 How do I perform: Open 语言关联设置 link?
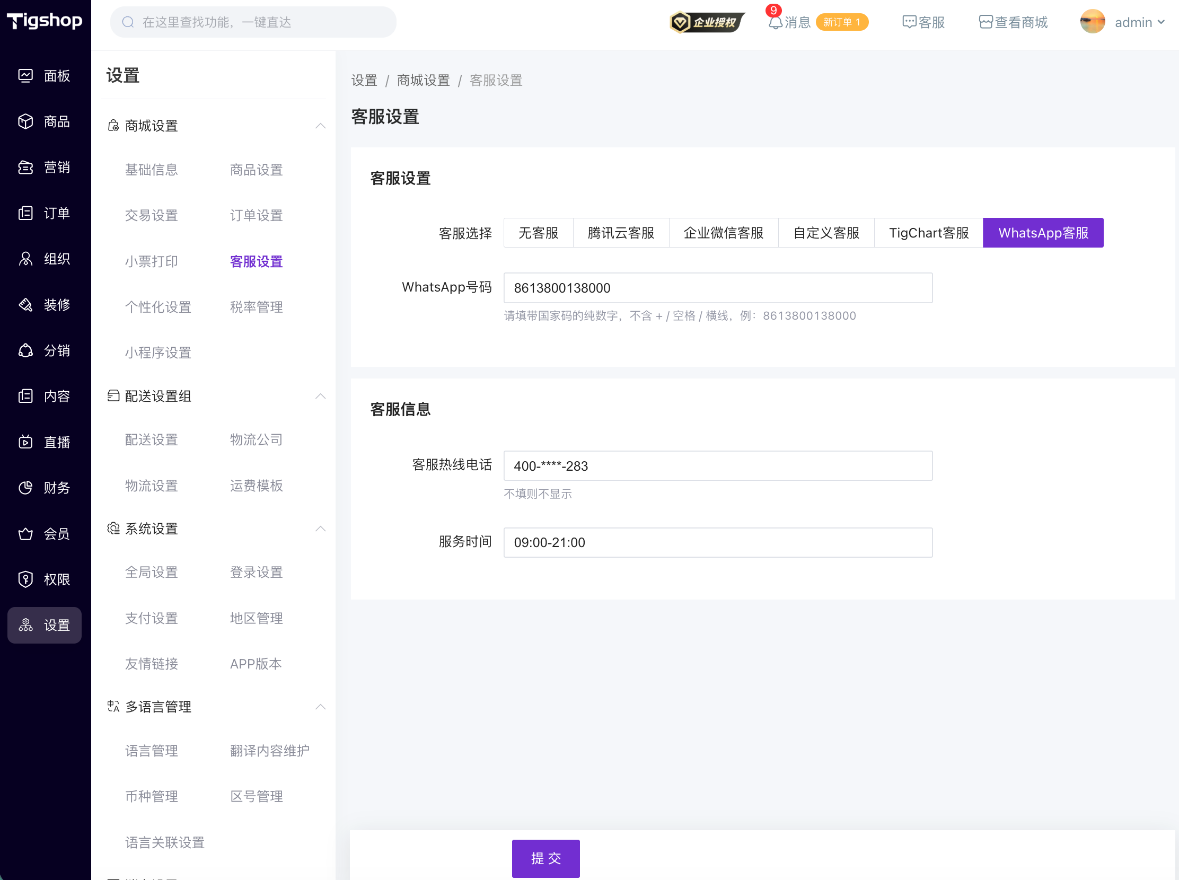165,843
